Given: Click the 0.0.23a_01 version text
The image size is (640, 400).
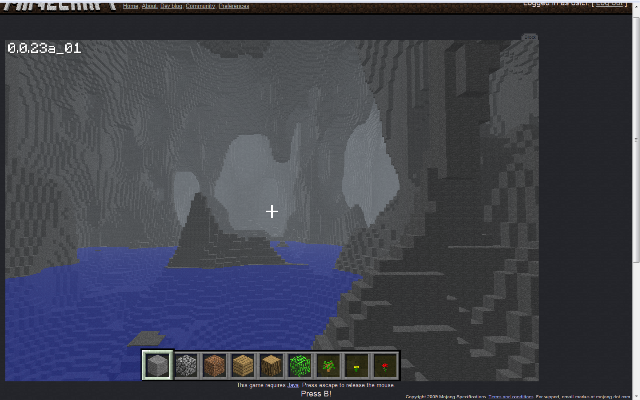Looking at the screenshot, I should (x=44, y=48).
